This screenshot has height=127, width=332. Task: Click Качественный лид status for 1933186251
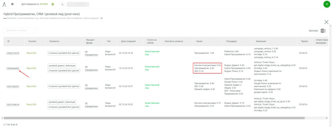(x=152, y=86)
